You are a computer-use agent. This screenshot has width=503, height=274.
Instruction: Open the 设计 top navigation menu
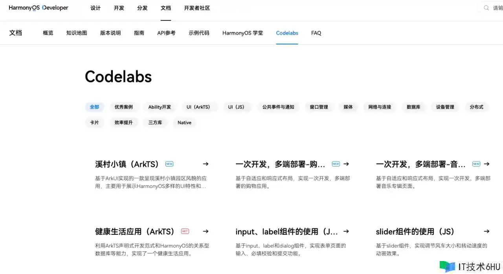95,8
